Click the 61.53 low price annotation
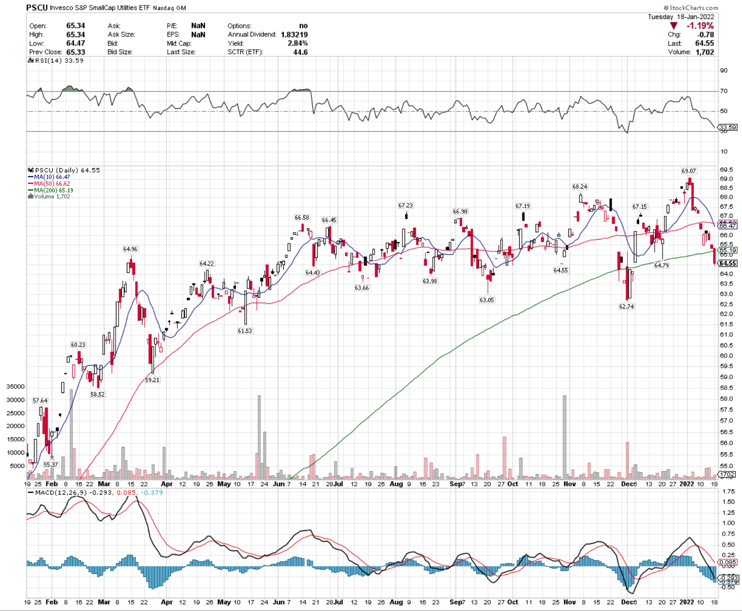The width and height of the screenshot is (742, 611). pos(245,331)
